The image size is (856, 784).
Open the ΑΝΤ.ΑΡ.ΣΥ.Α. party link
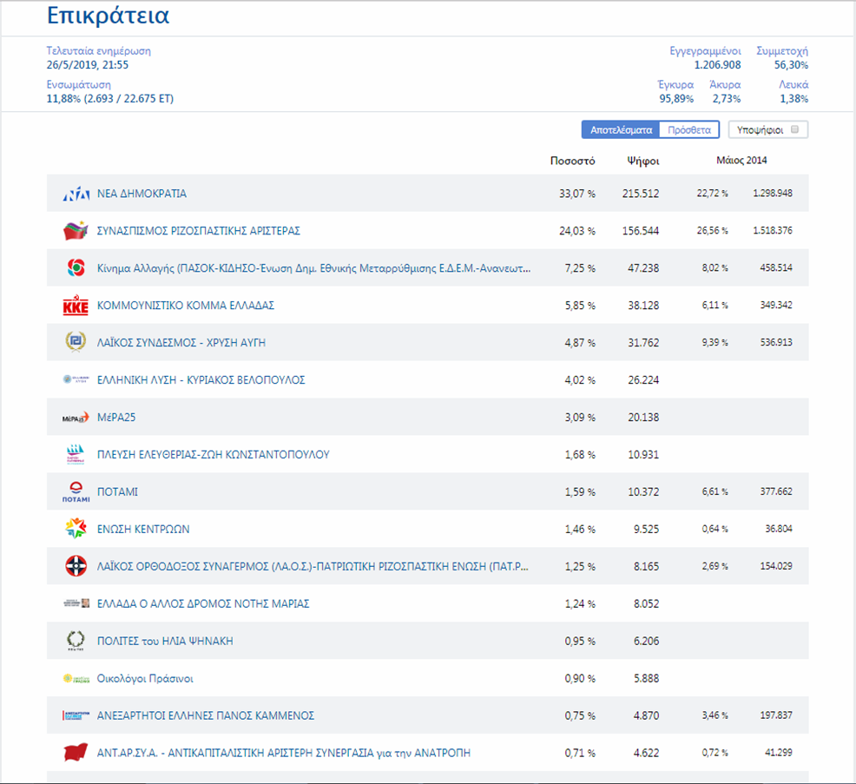pyautogui.click(x=283, y=753)
